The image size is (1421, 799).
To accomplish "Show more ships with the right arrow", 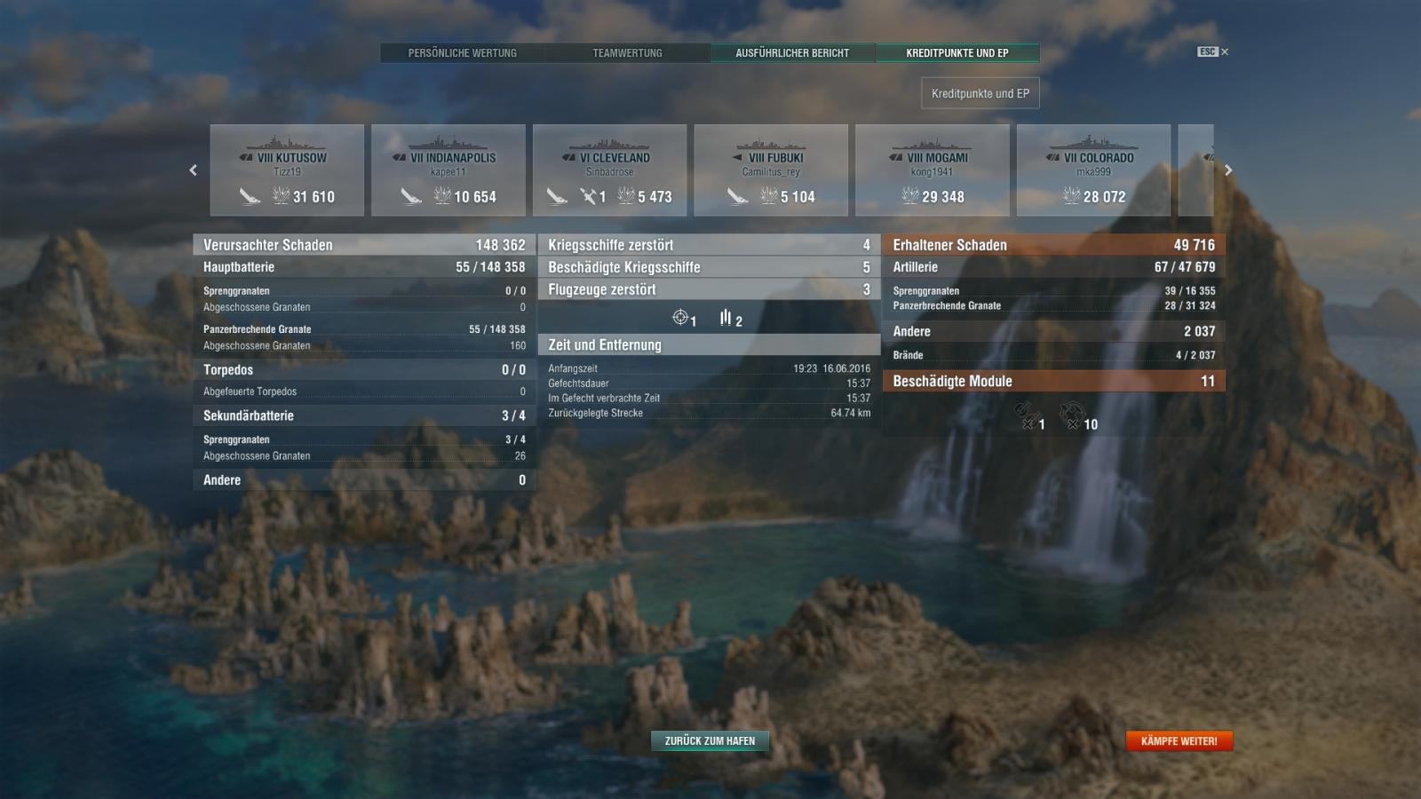I will 1228,170.
